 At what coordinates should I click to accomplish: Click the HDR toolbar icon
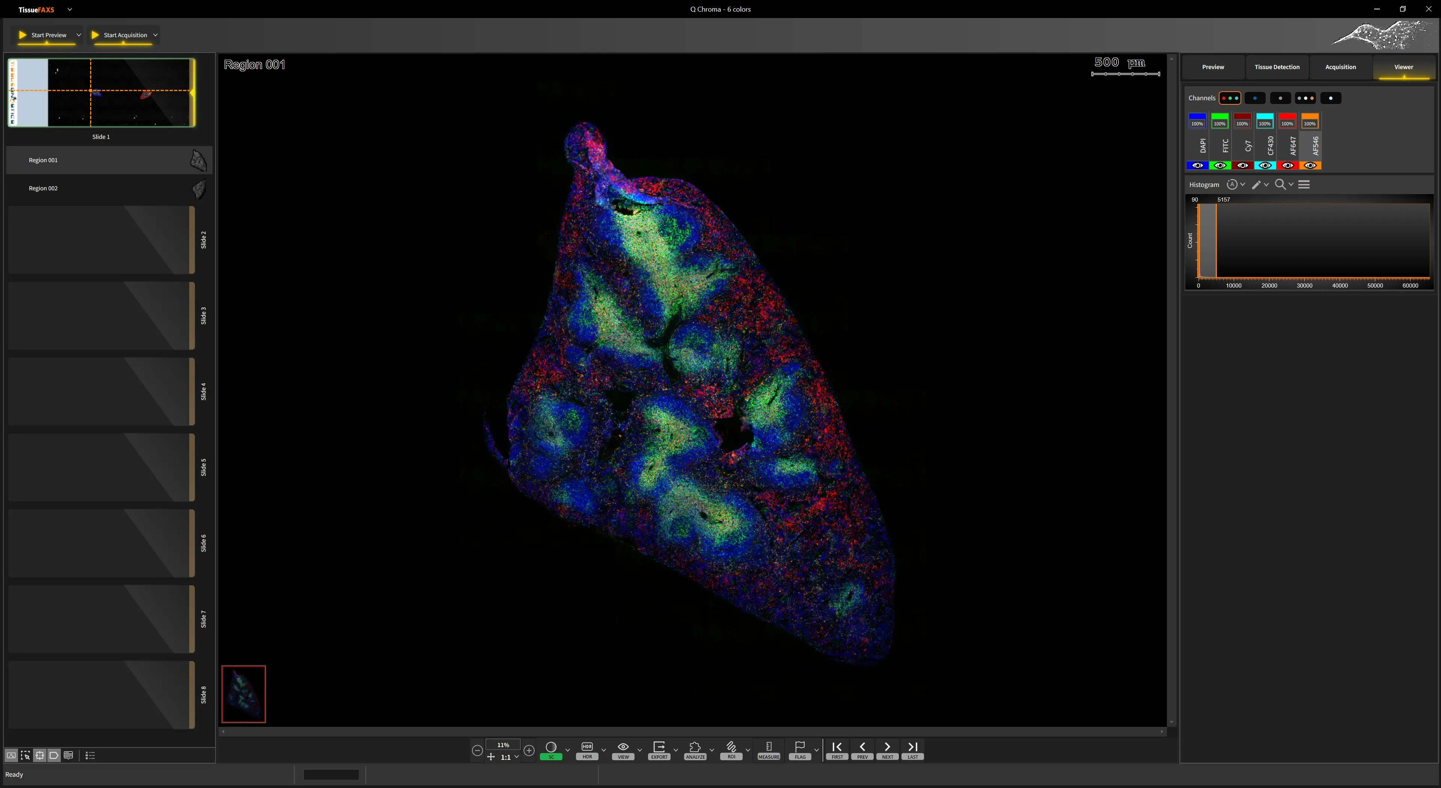[x=587, y=747]
